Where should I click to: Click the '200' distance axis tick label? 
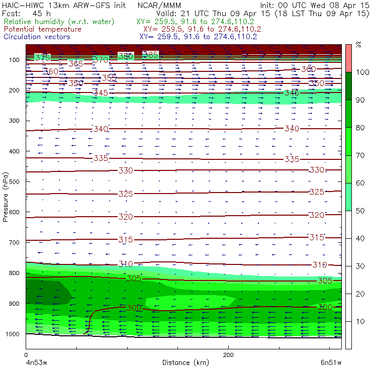pos(228,355)
